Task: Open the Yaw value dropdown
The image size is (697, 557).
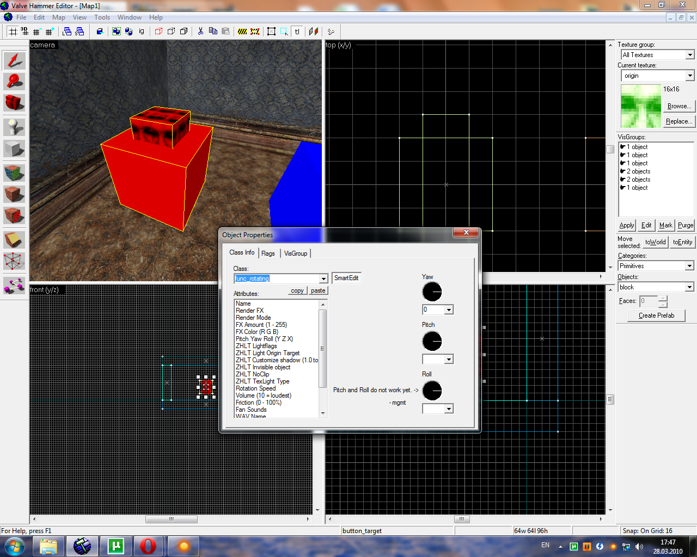Action: [x=449, y=310]
